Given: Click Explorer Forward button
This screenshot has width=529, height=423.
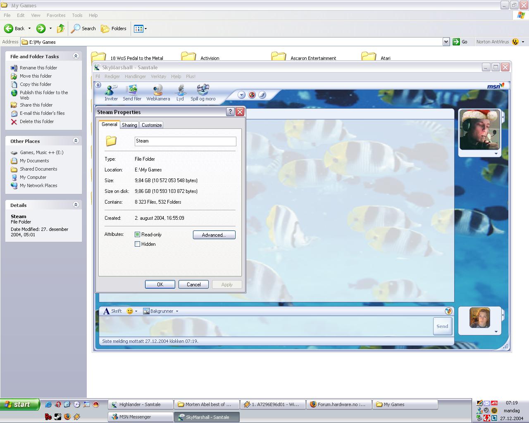Looking at the screenshot, I should 41,29.
